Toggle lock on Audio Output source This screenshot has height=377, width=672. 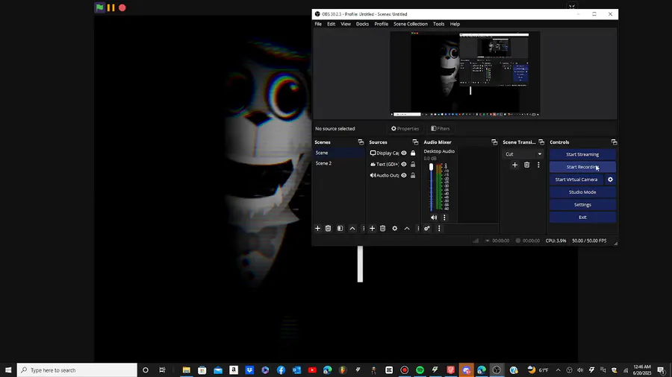413,175
